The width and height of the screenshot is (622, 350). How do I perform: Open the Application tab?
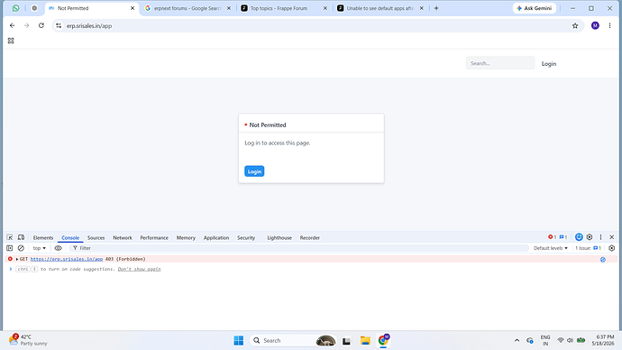216,238
